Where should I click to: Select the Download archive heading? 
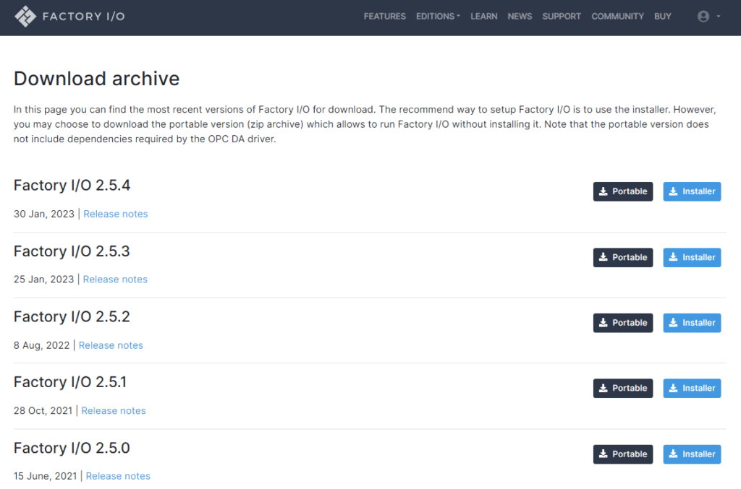[96, 79]
